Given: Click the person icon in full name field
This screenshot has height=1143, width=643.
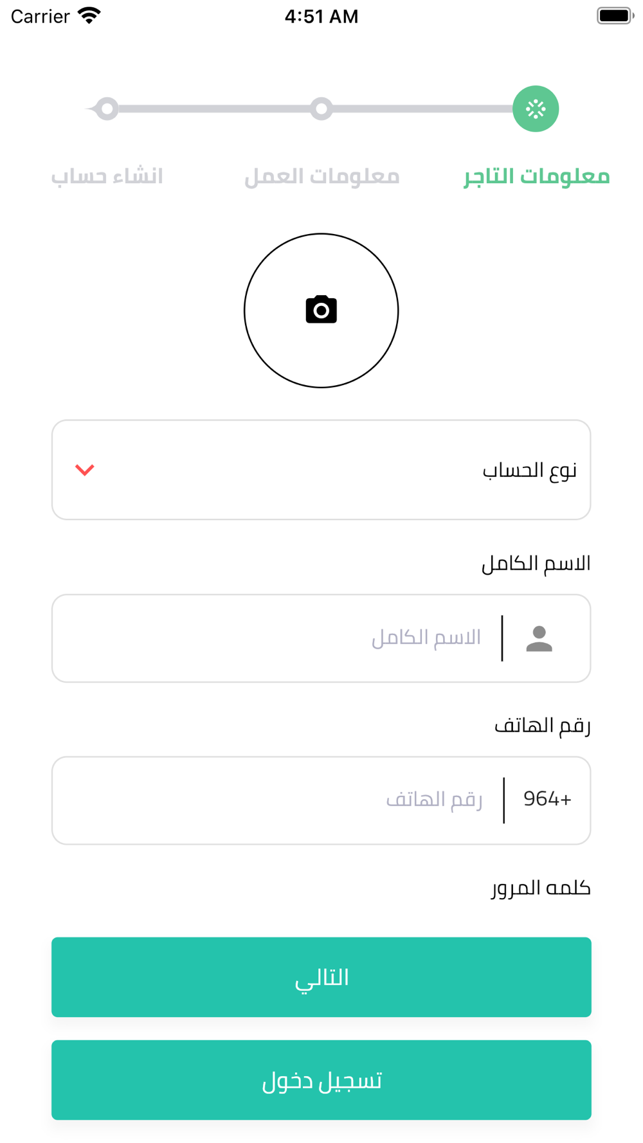Looking at the screenshot, I should pos(539,638).
